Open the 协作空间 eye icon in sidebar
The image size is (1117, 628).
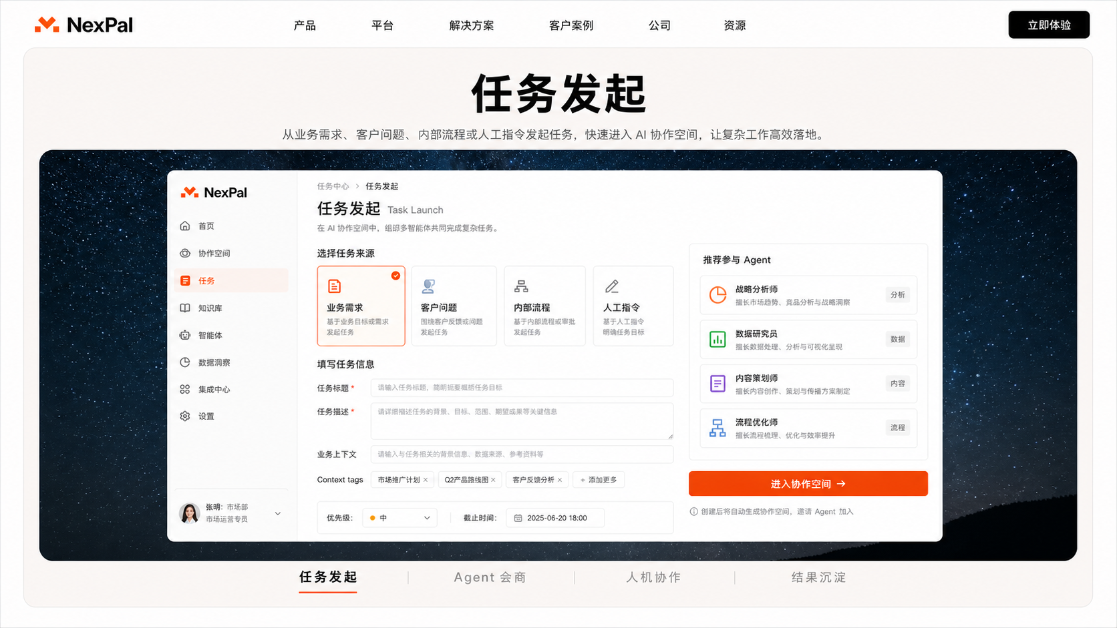[185, 254]
